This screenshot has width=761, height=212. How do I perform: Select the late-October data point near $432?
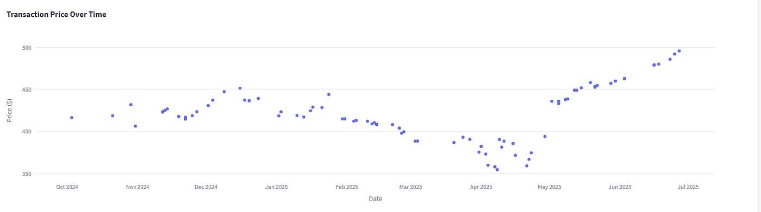[131, 105]
